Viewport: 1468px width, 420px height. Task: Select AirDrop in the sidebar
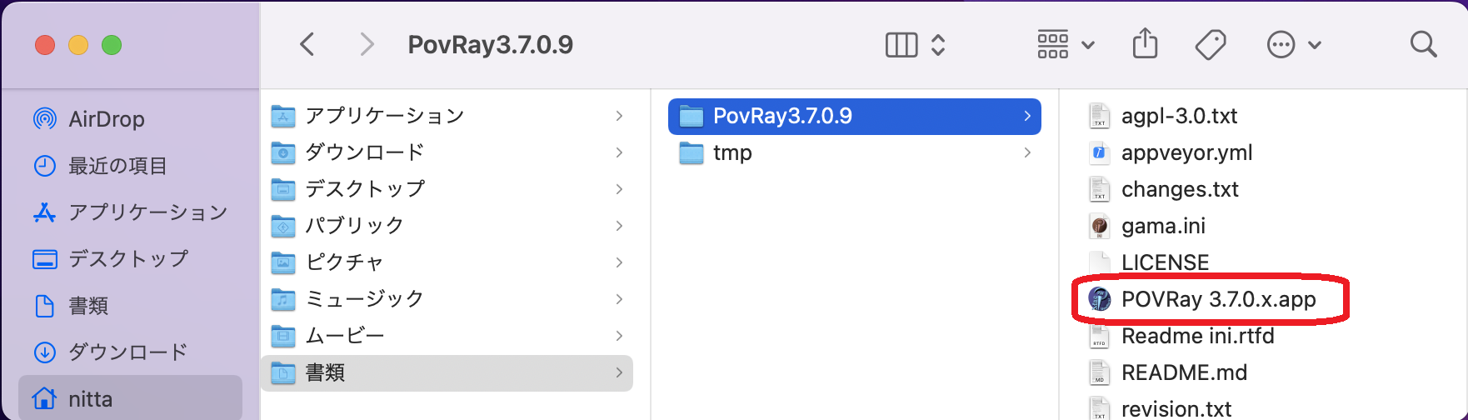(106, 119)
